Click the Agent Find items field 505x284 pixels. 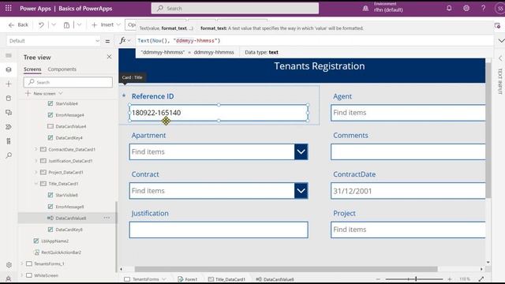click(408, 113)
